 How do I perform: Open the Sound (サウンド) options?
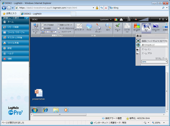pos(118,27)
